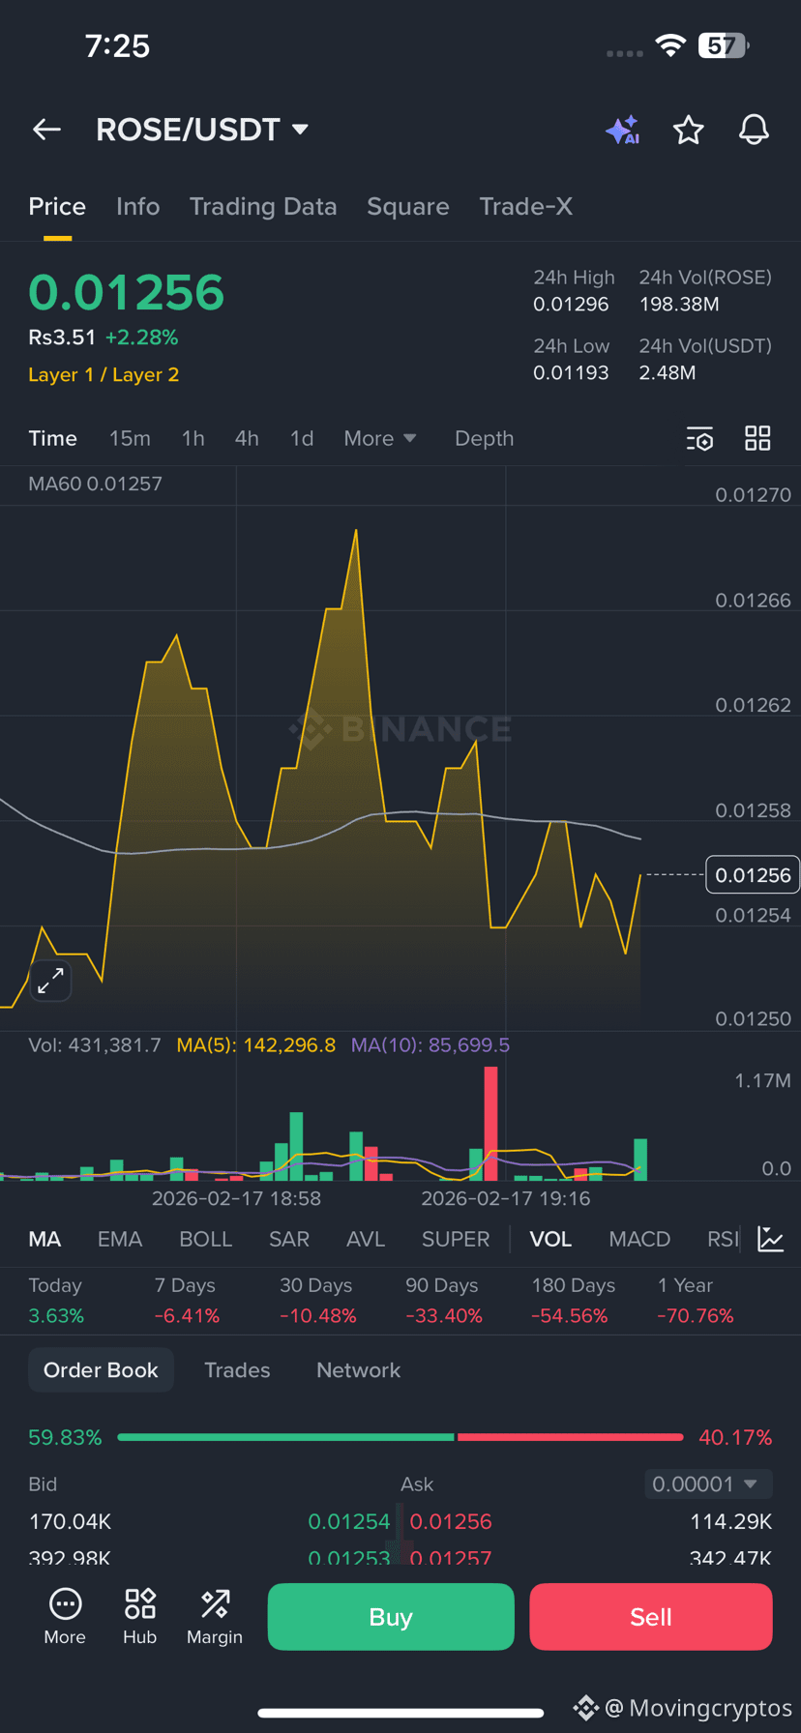Toggle the AVL indicator
Viewport: 801px width, 1733px height.
(366, 1240)
